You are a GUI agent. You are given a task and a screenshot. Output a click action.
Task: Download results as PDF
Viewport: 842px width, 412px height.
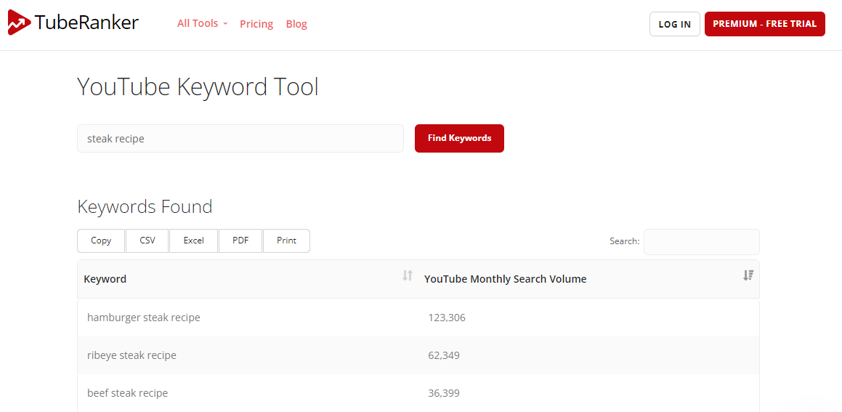tap(240, 241)
